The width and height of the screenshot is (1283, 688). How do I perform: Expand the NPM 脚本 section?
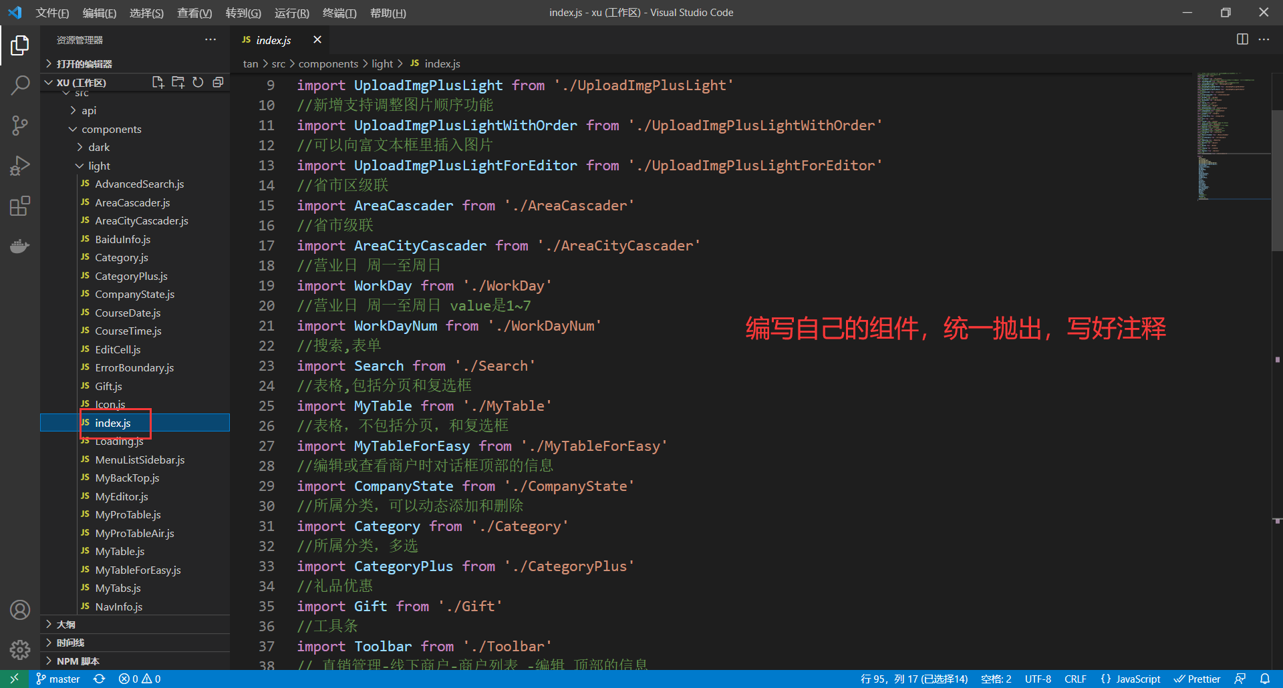(136, 661)
